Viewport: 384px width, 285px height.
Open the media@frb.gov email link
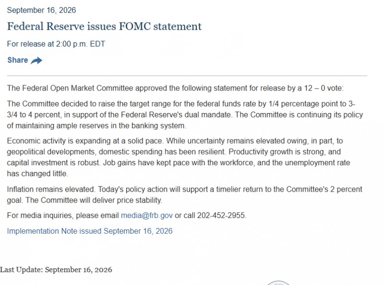(x=147, y=216)
